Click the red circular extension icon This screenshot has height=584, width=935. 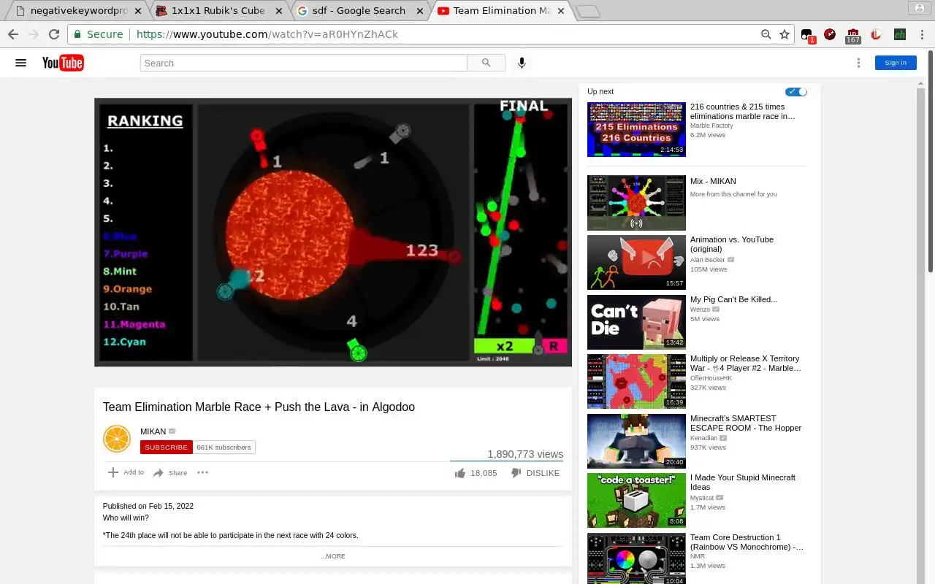pyautogui.click(x=830, y=34)
